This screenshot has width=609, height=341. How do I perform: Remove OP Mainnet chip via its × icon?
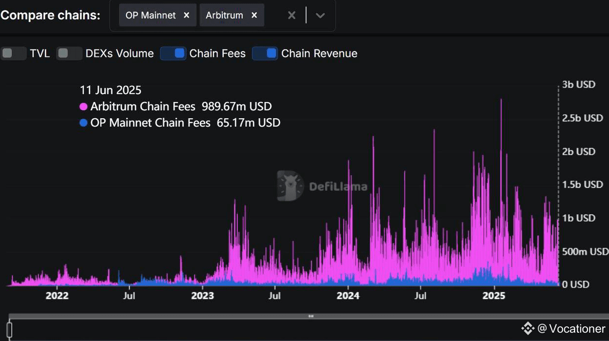186,15
